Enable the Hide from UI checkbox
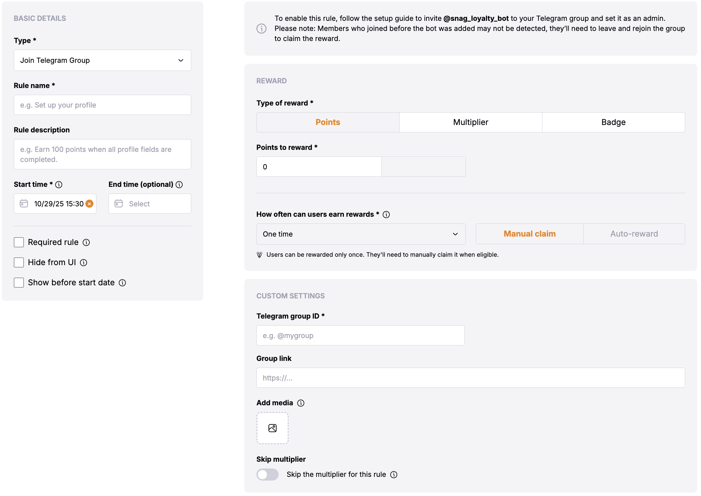Screen dimensions: 701x496 click(x=19, y=262)
